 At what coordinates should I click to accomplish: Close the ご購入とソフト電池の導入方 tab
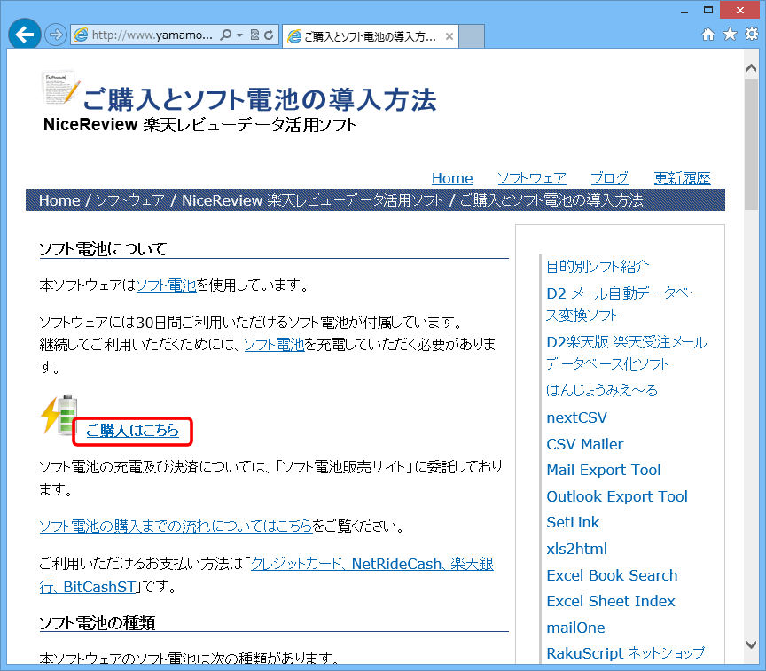tap(449, 36)
